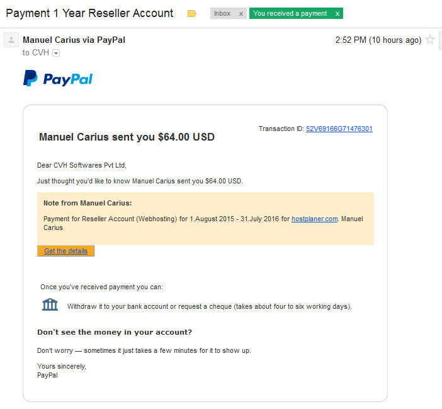442x409 pixels.
Task: Remove the Inbox label with its x
Action: (x=241, y=13)
